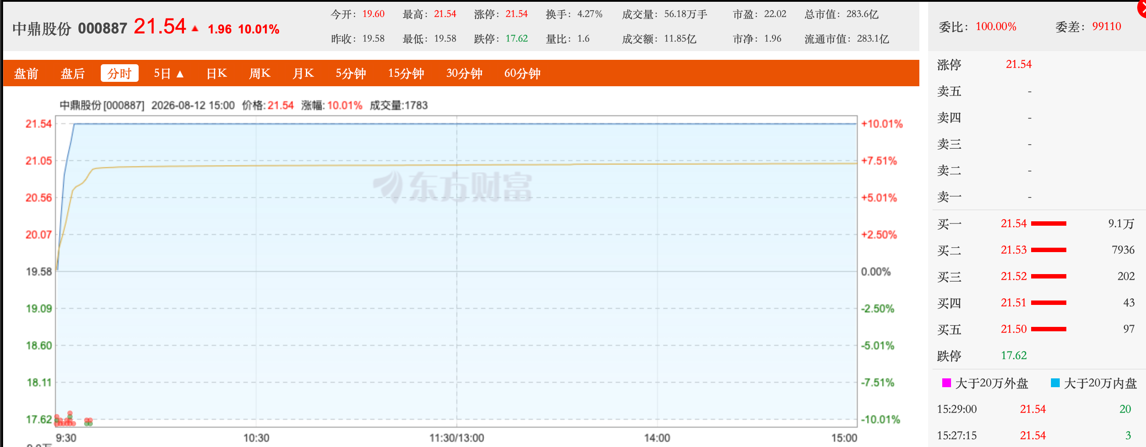The image size is (1146, 447).
Task: Switch to the 月K monthly chart
Action: click(303, 73)
